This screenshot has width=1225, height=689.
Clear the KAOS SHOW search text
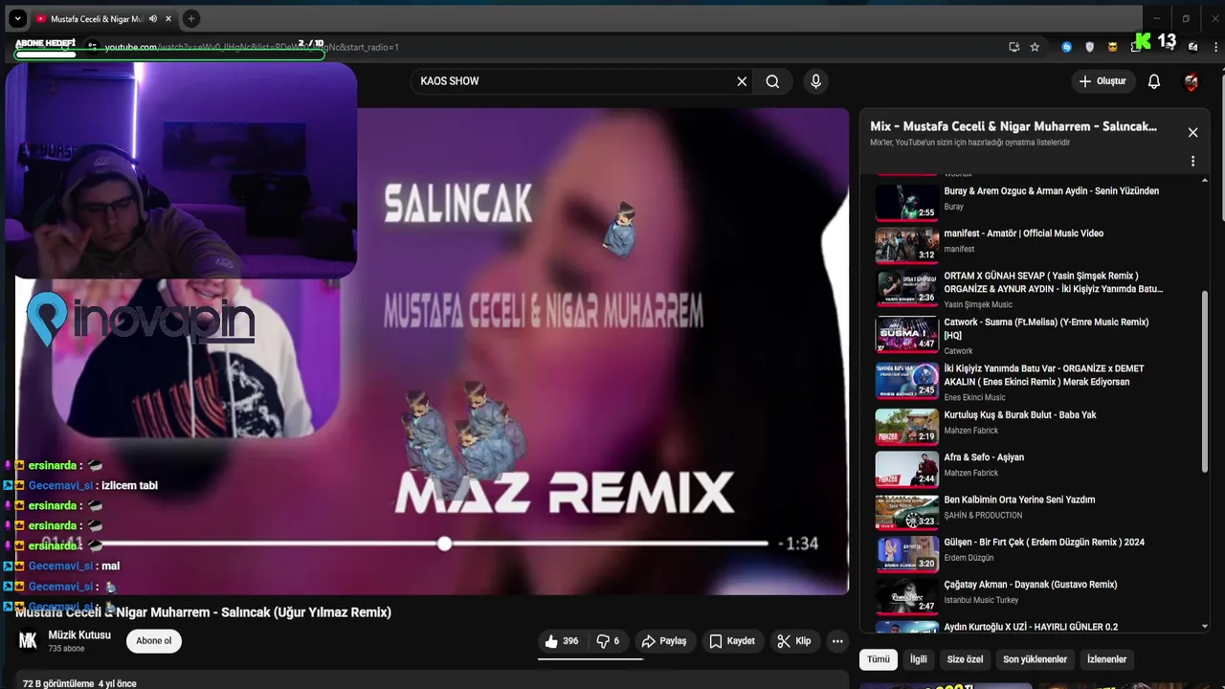pos(742,81)
